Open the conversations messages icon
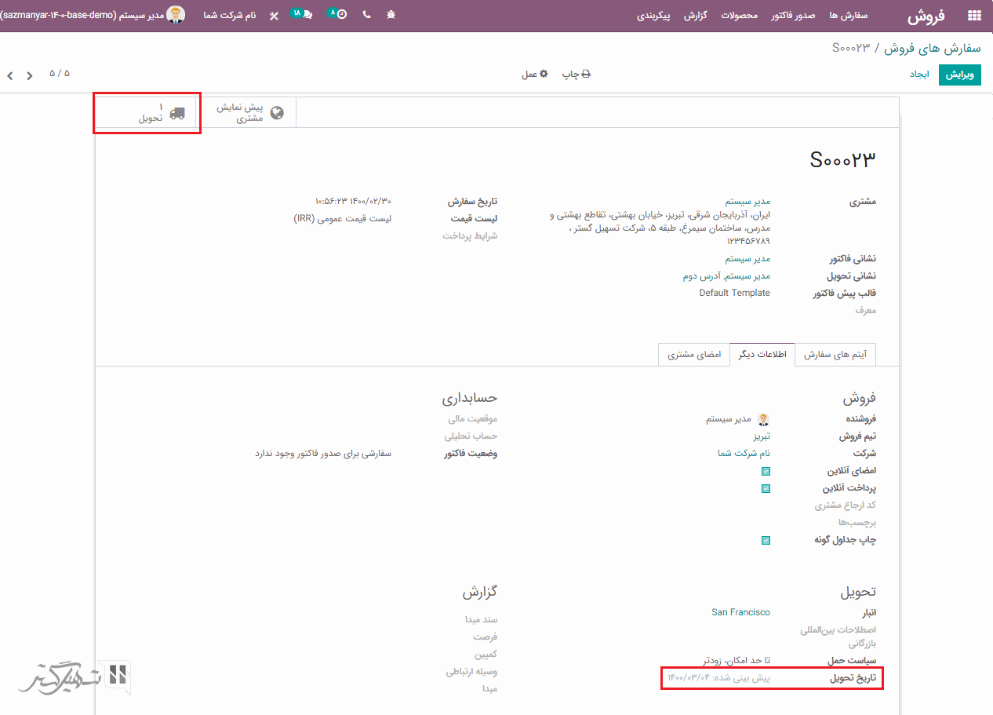Viewport: 993px width, 715px height. coord(302,14)
